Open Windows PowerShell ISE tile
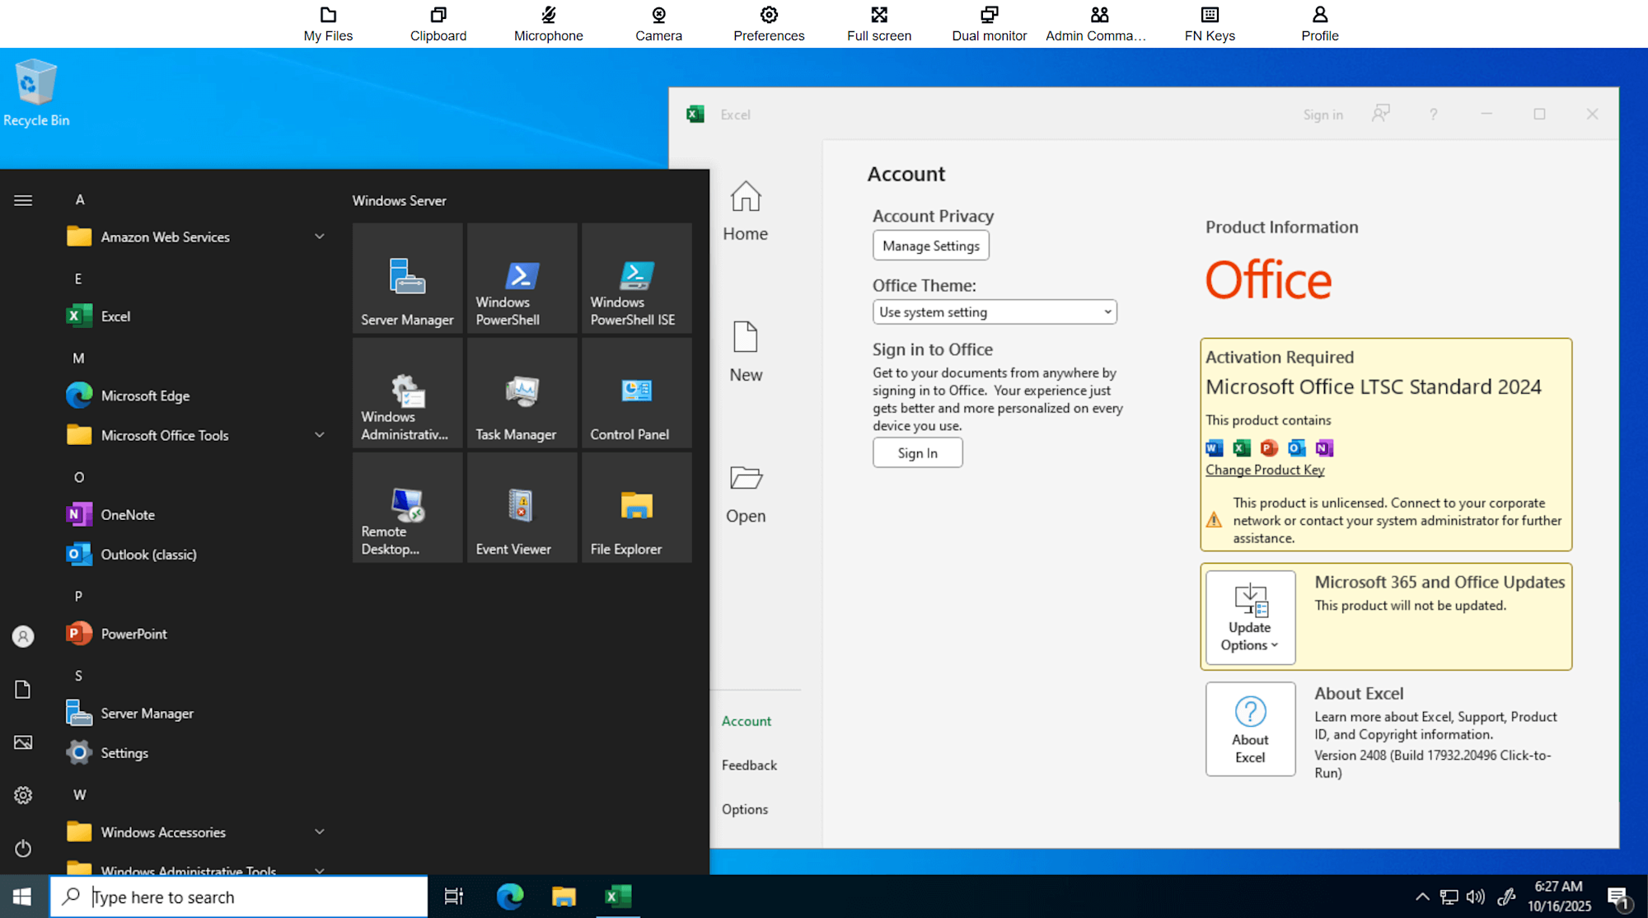Screen dimensions: 1648x918 635,278
